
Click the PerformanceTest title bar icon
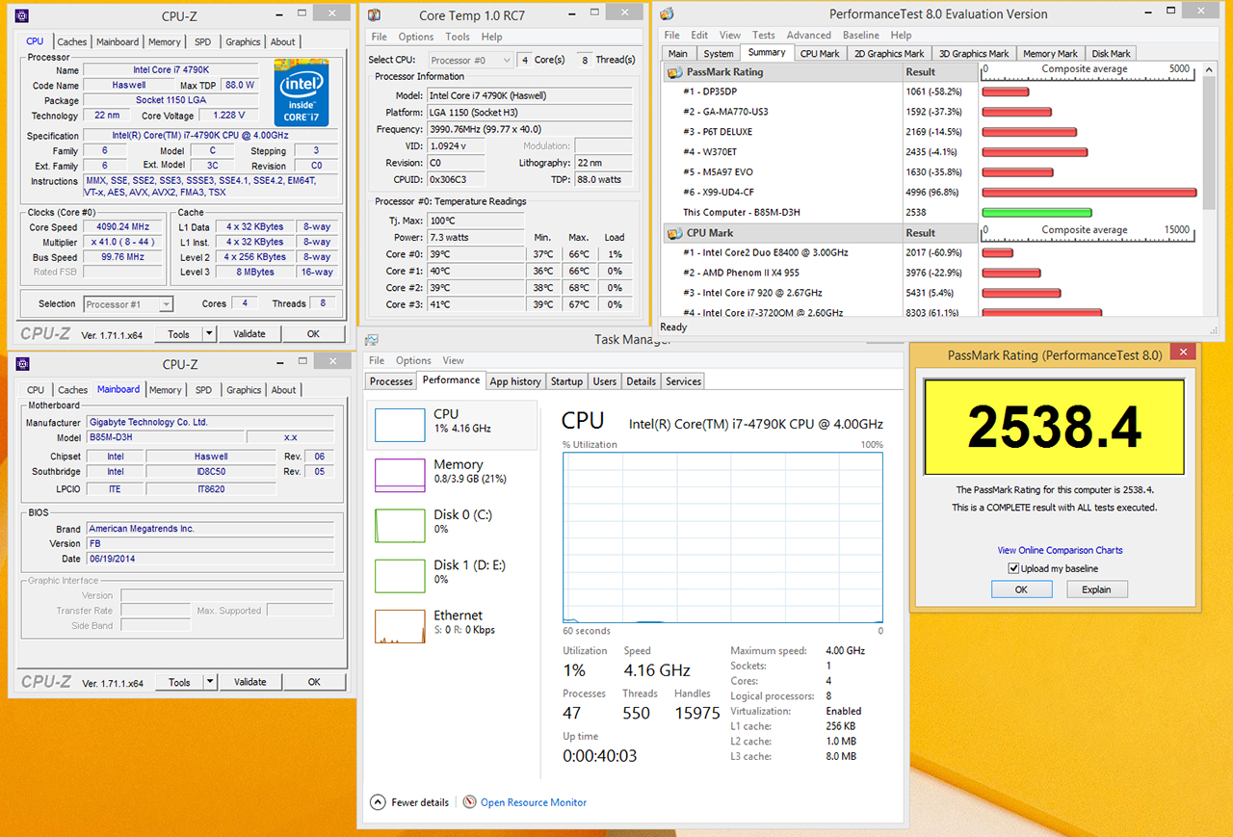(x=667, y=13)
